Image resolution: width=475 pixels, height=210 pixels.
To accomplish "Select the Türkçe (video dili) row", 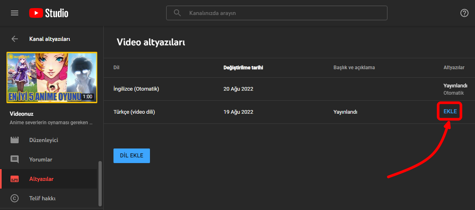I will (134, 112).
